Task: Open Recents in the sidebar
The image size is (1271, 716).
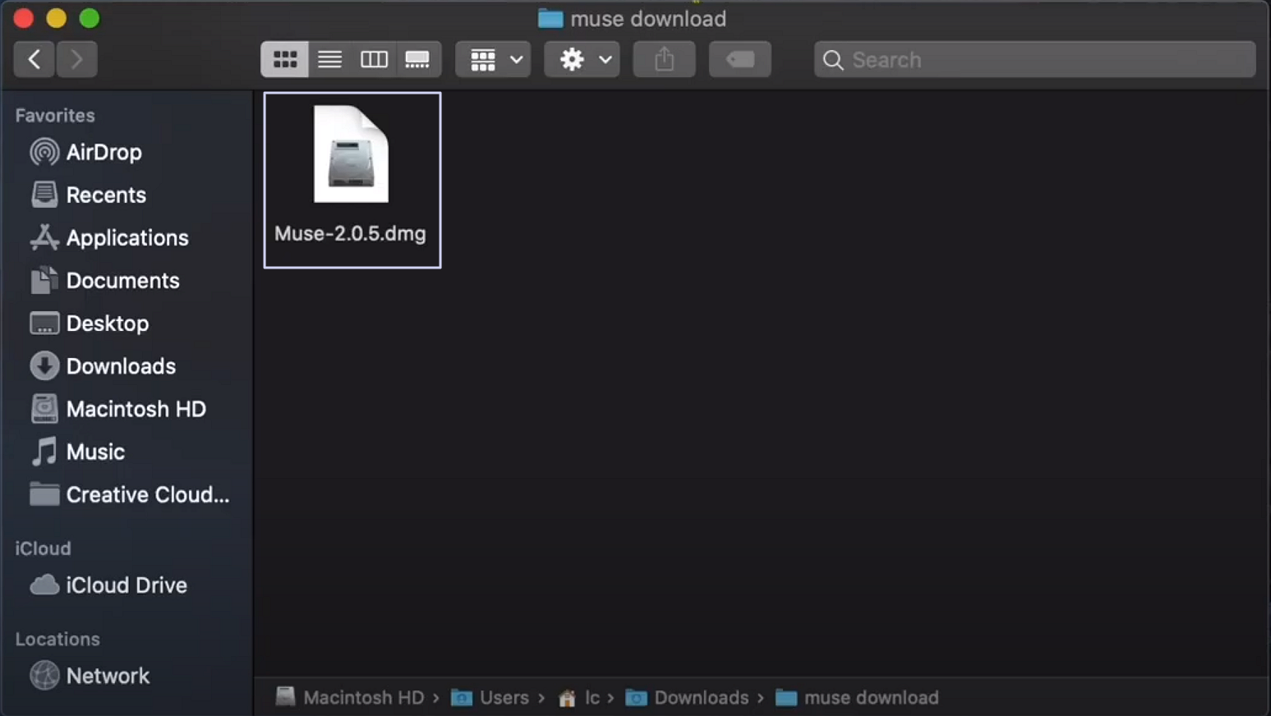Action: tap(106, 195)
